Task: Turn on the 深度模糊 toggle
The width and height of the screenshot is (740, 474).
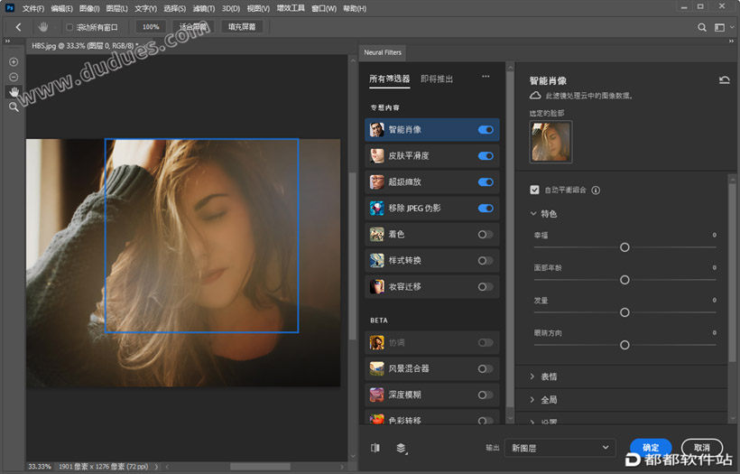Action: tap(486, 395)
